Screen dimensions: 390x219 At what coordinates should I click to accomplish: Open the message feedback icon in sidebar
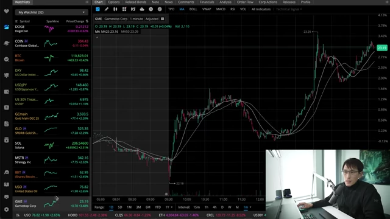pyautogui.click(x=7, y=197)
